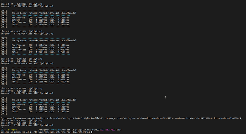Click the Total row with CPU 5.18153ms
246x134 pixels.
tap(35, 82)
